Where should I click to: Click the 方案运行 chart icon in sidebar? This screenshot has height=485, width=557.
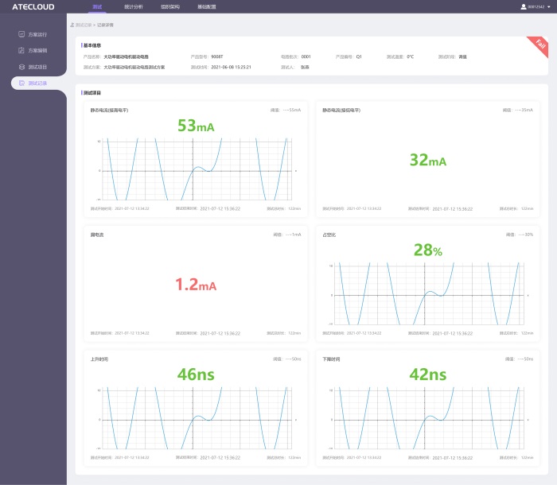(x=21, y=34)
